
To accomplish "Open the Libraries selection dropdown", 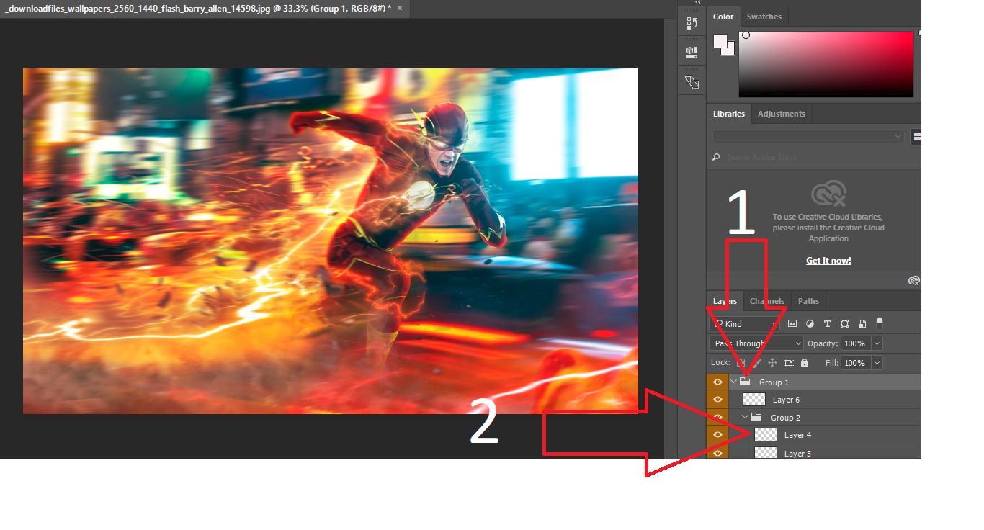I will tap(808, 137).
